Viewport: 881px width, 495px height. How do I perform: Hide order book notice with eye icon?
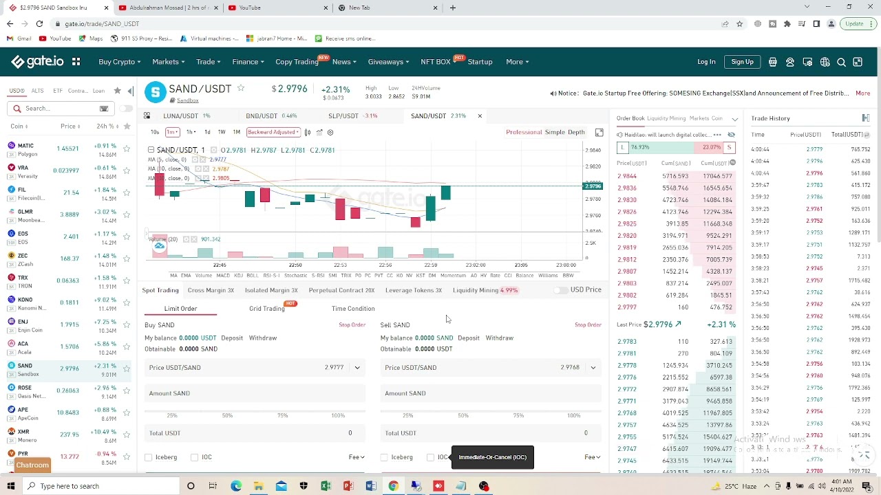[731, 135]
